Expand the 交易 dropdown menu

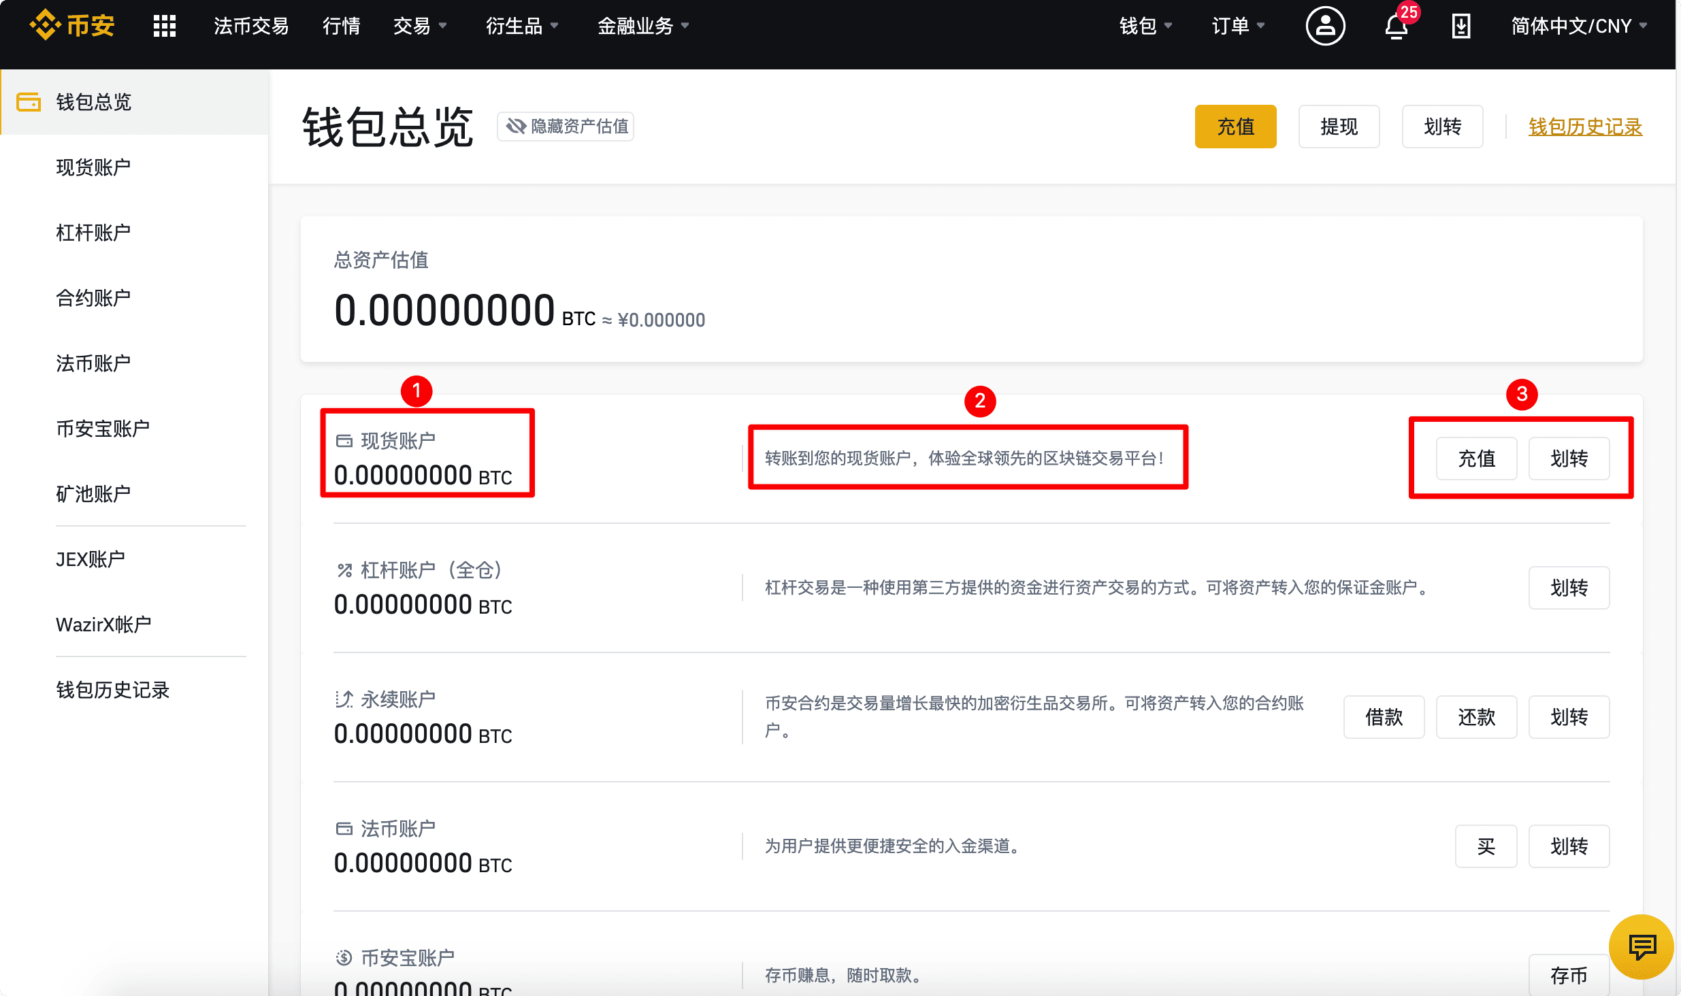point(420,26)
